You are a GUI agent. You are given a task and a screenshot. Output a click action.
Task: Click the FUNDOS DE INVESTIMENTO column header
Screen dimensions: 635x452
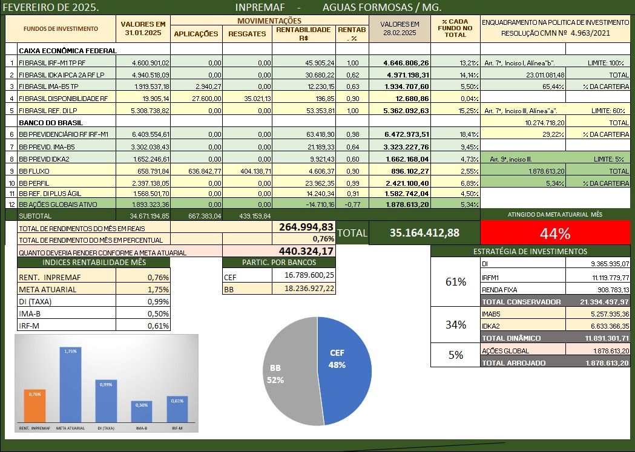coord(61,28)
